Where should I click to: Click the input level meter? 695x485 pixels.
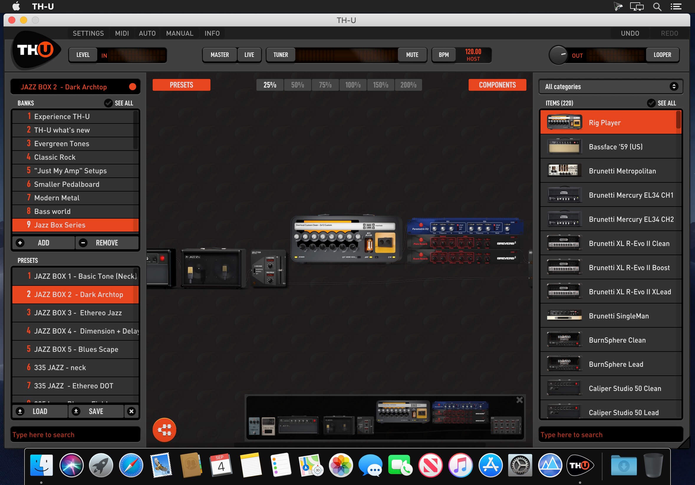click(x=136, y=55)
